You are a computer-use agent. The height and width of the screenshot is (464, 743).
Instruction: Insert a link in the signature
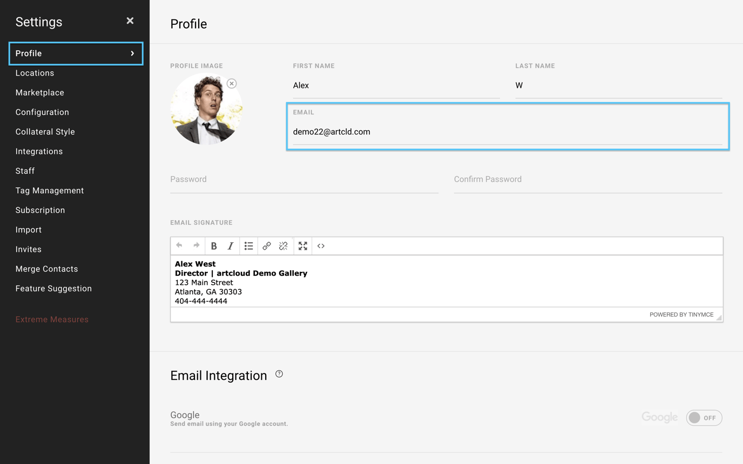pyautogui.click(x=267, y=246)
